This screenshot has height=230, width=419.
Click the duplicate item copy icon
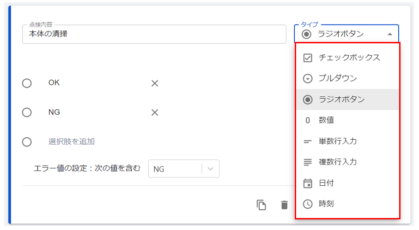[261, 205]
